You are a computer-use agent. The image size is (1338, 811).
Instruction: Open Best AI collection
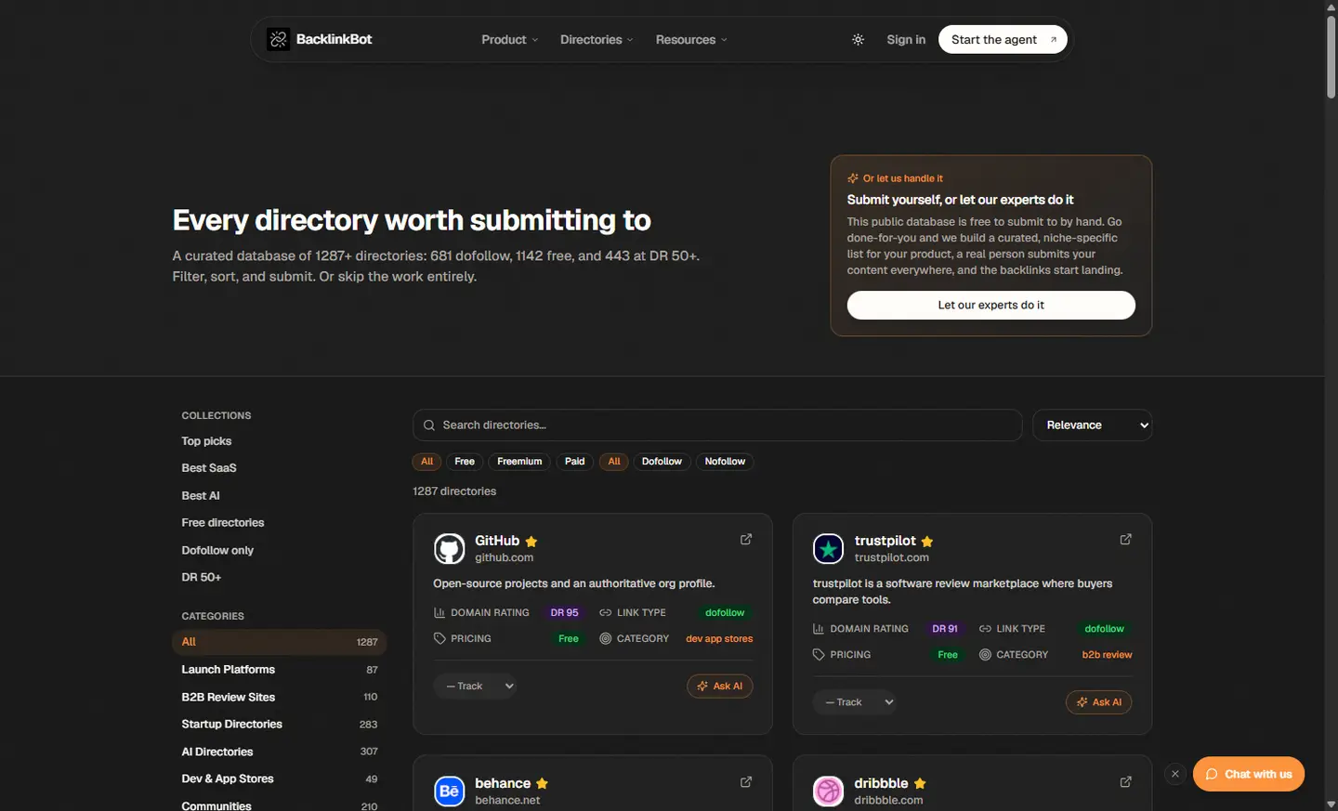(x=201, y=496)
